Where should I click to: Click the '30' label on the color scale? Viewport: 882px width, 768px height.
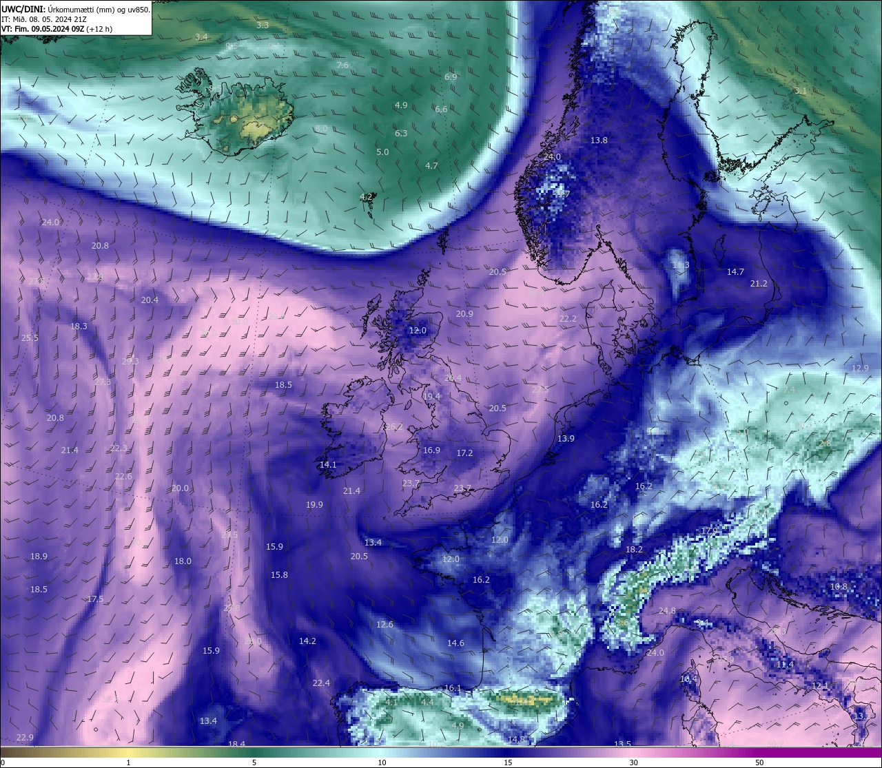tap(633, 762)
